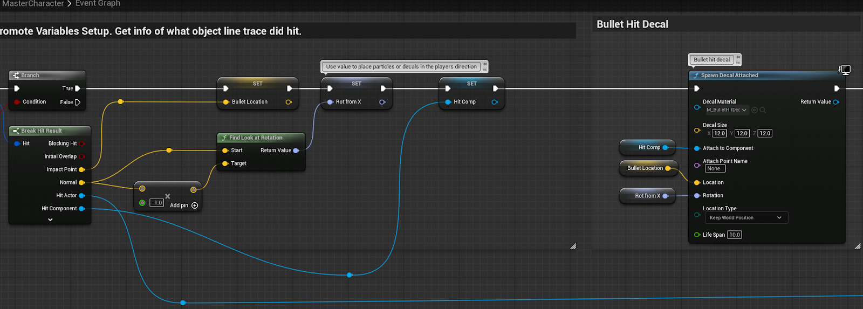Toggle pin on the Bullet hit decal comment bubble

pyautogui.click(x=738, y=57)
